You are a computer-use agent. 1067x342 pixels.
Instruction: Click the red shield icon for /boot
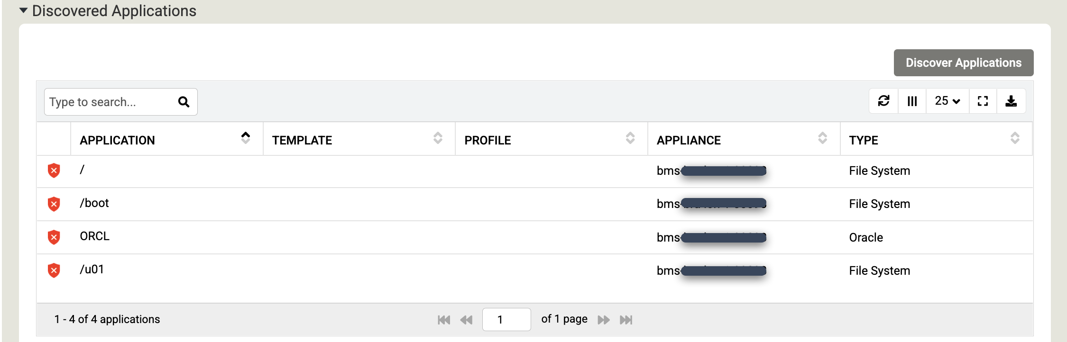[x=54, y=204]
